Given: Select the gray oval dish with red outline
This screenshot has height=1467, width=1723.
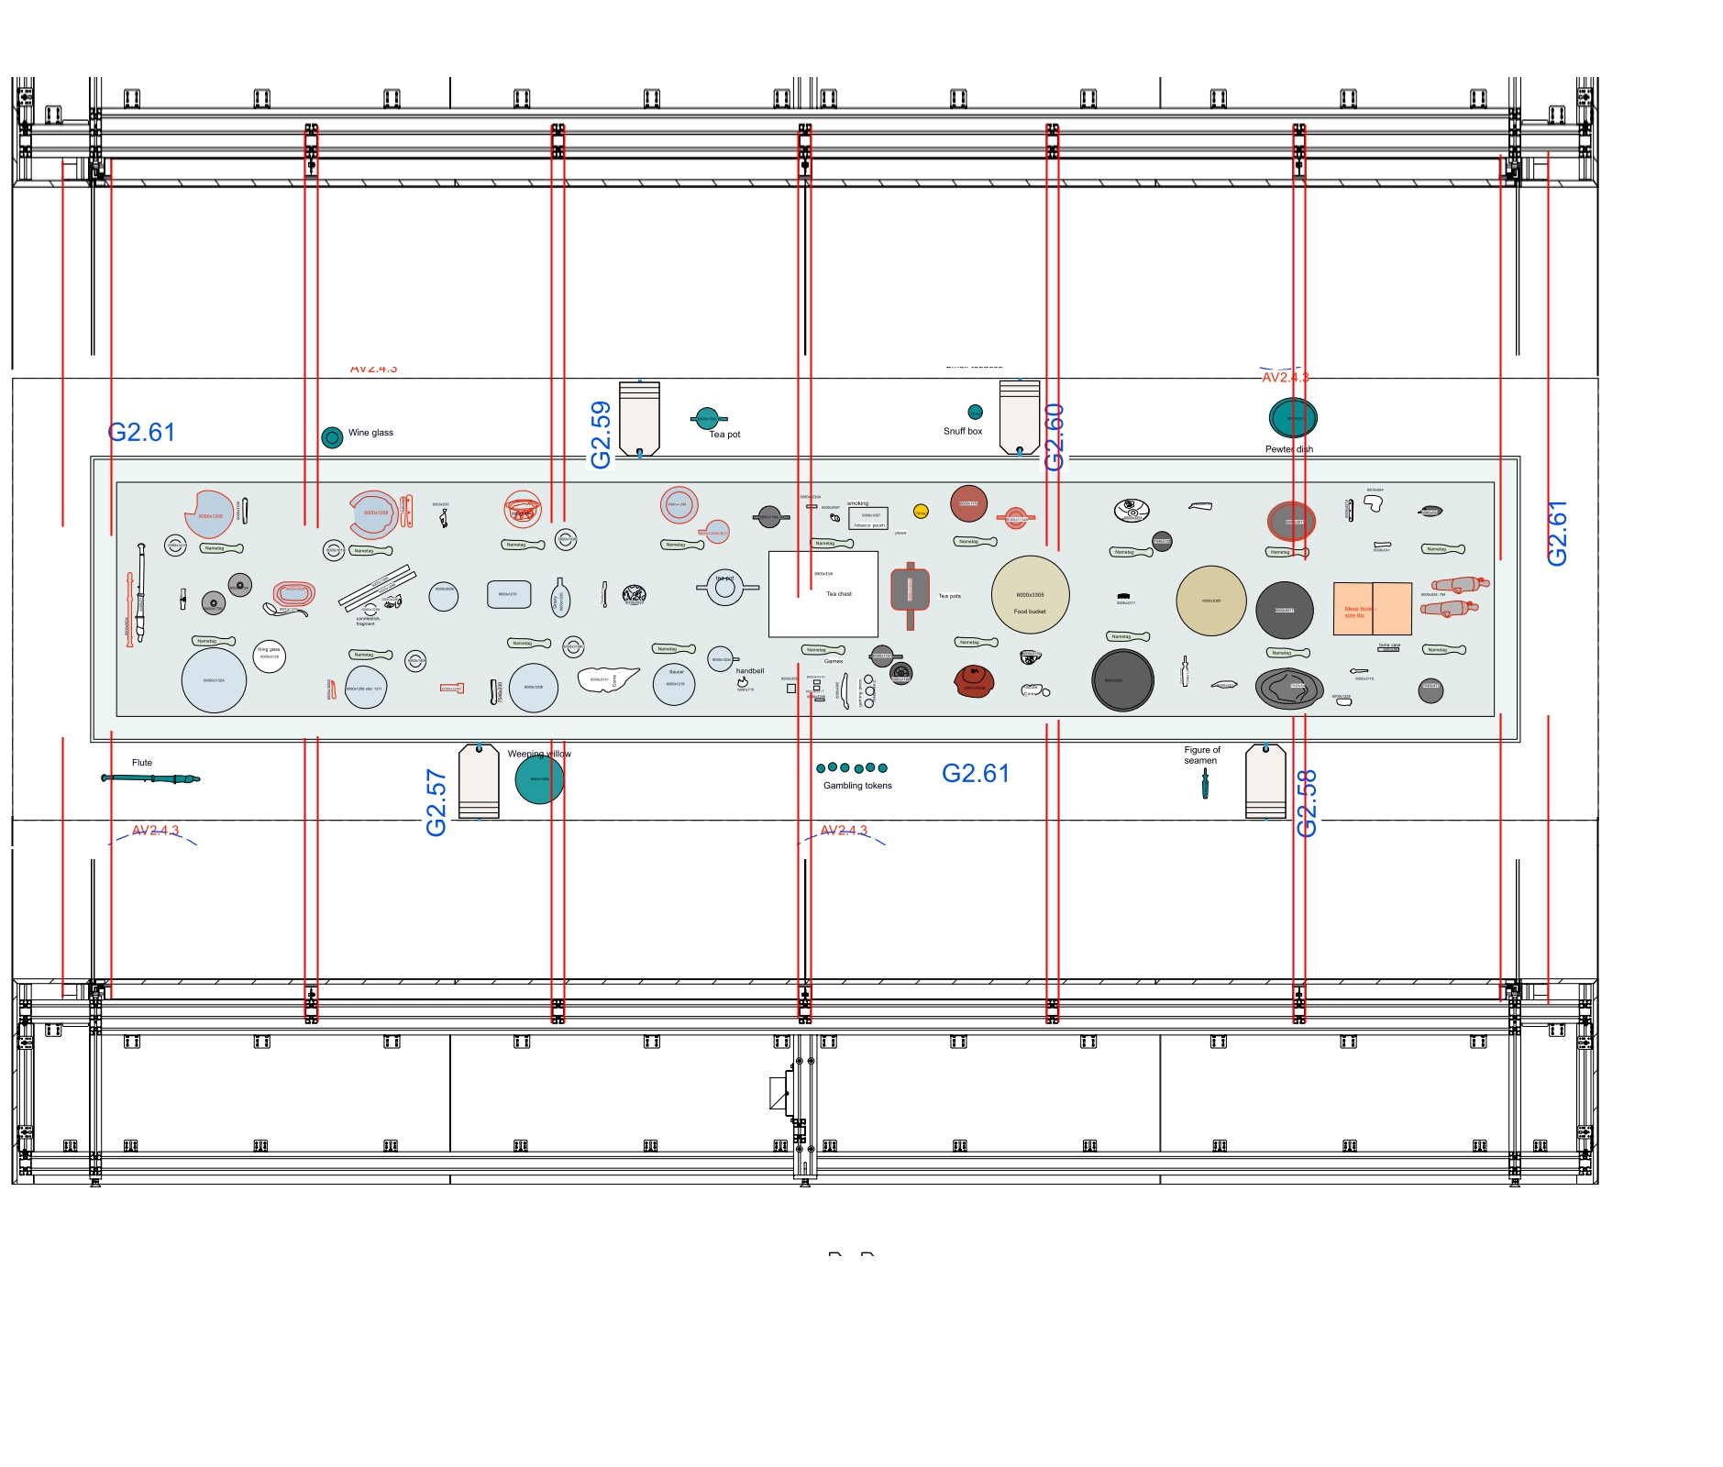Looking at the screenshot, I should (1291, 522).
